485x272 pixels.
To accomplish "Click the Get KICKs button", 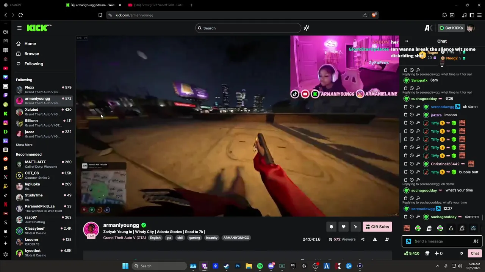I will point(451,28).
